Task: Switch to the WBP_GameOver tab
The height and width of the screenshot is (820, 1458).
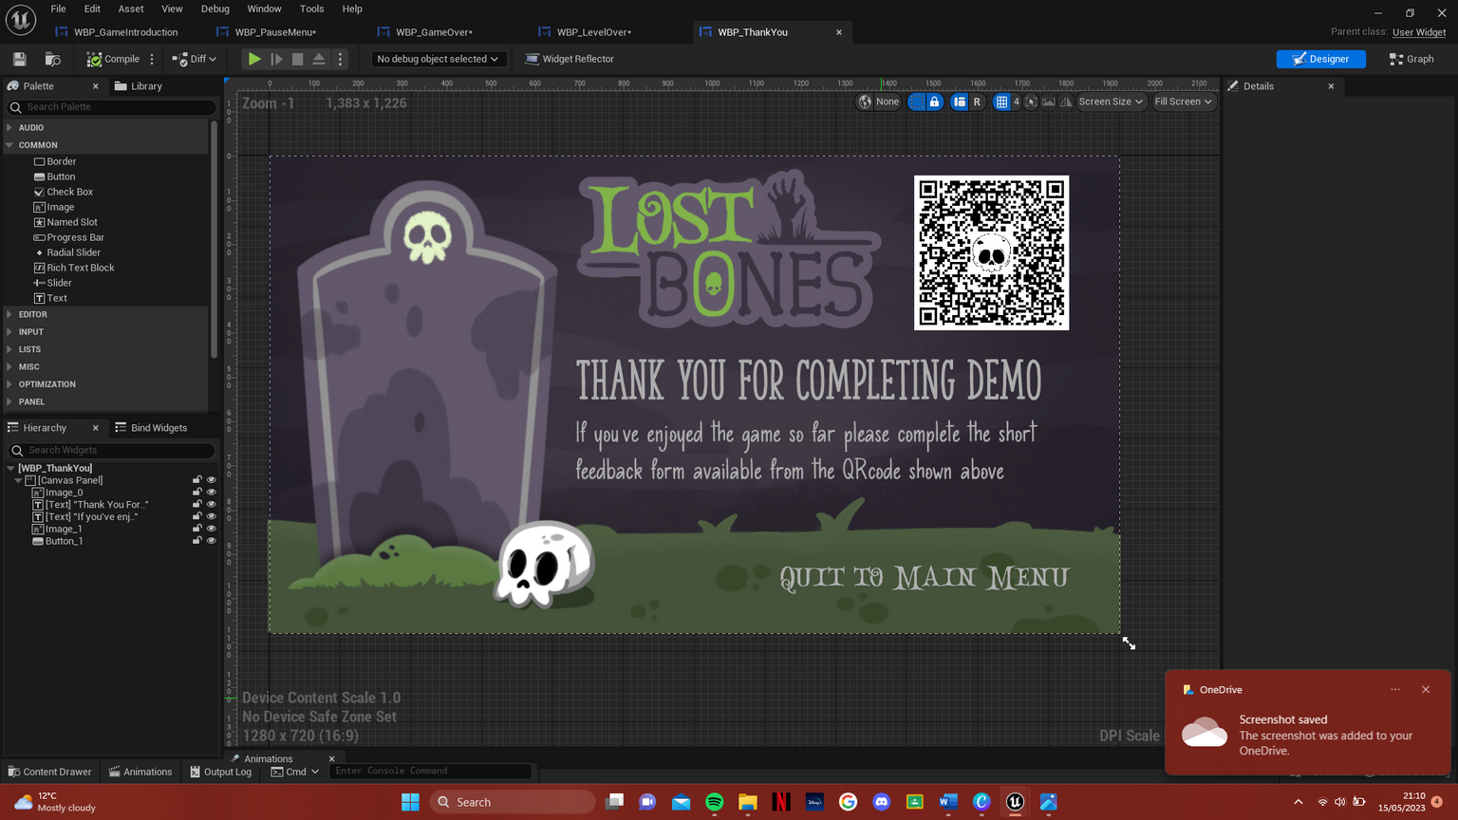Action: pyautogui.click(x=434, y=32)
